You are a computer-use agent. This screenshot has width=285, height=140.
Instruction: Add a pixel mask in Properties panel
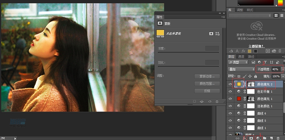click(211, 34)
